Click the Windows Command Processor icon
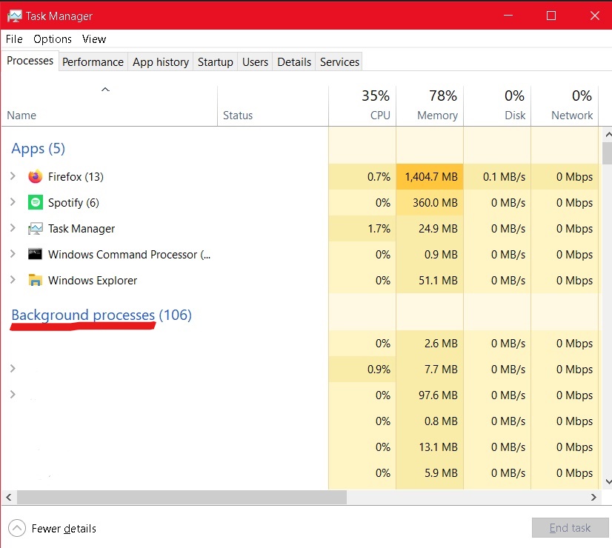This screenshot has height=548, width=612. coord(36,254)
